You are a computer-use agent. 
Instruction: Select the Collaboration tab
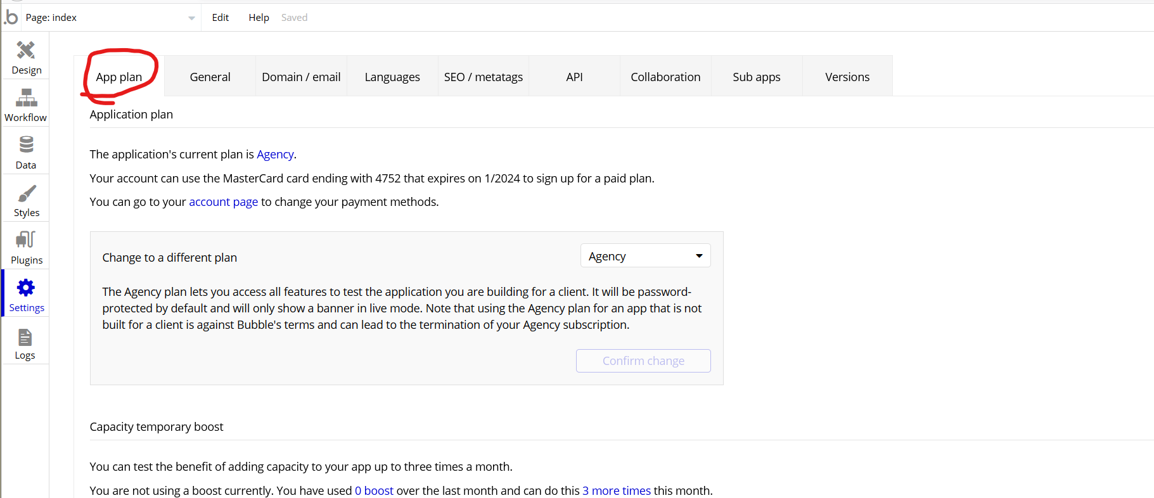[x=665, y=77]
